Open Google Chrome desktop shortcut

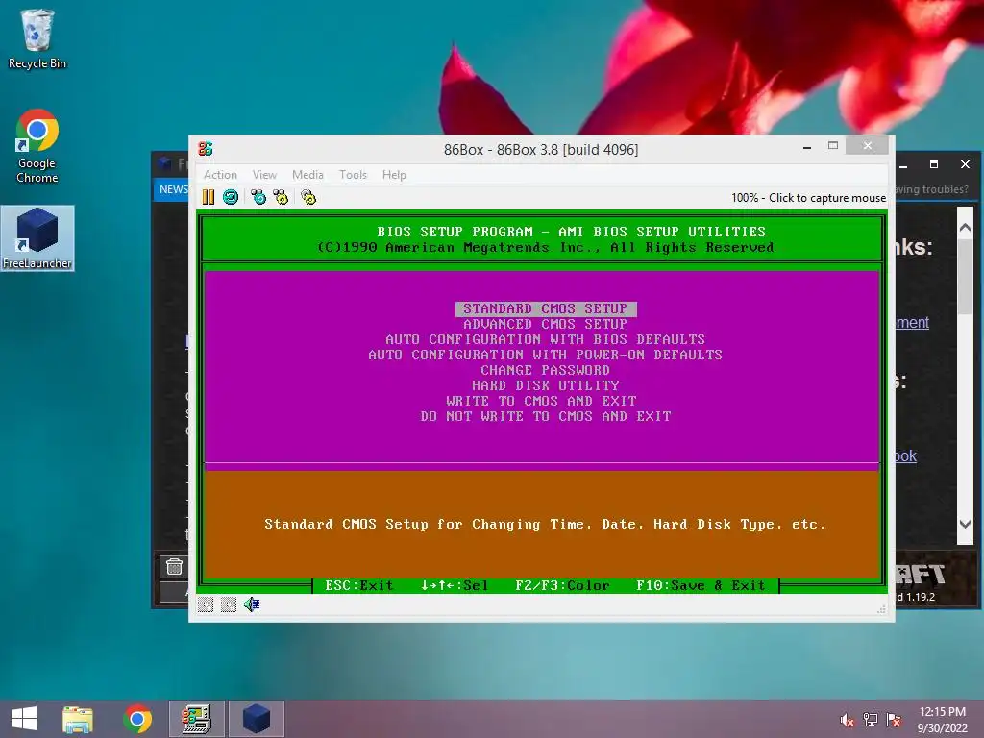tap(37, 147)
